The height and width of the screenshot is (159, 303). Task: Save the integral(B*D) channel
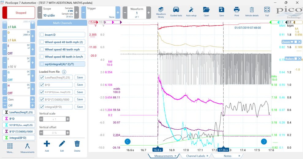[x=80, y=107]
